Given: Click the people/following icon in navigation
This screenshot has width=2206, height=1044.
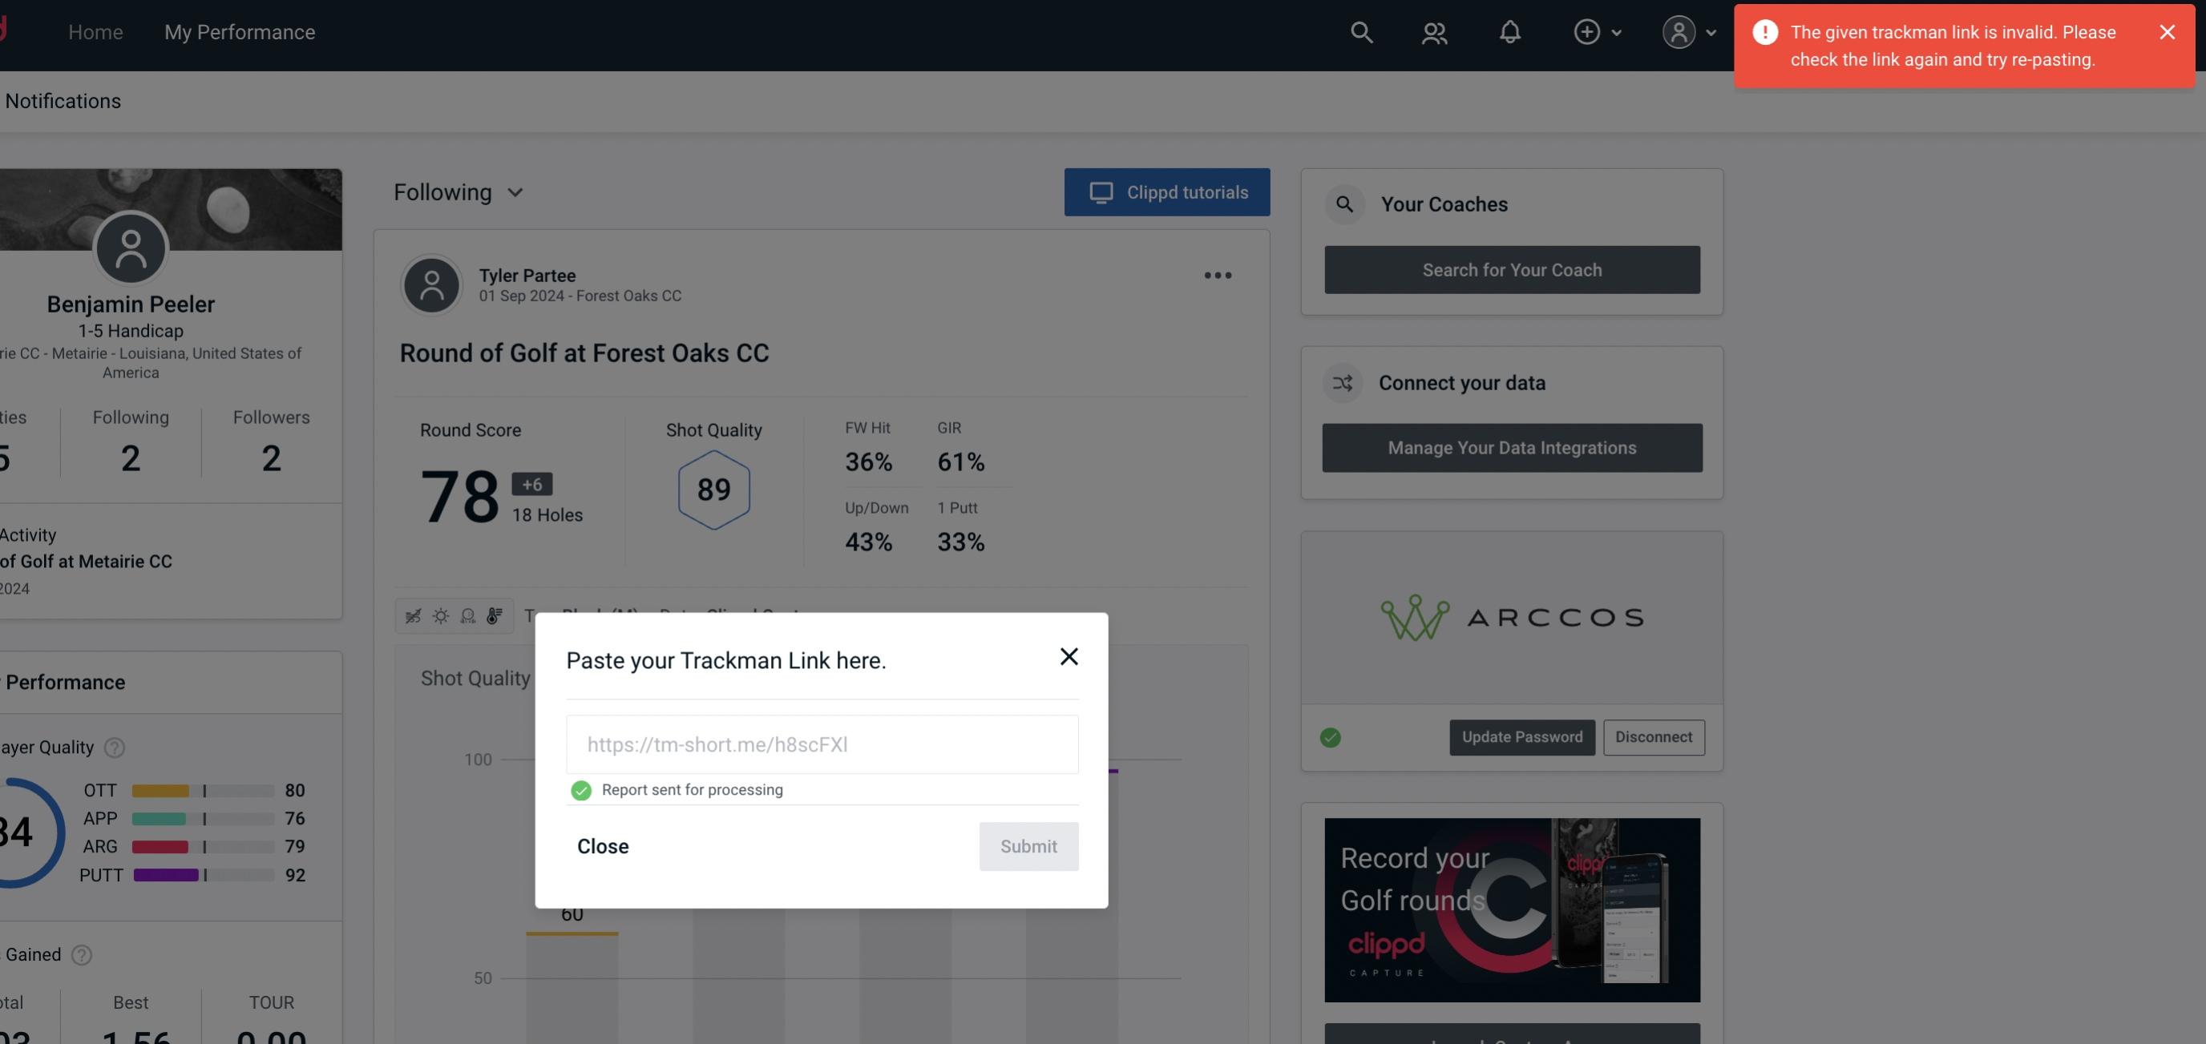Looking at the screenshot, I should click(1433, 31).
